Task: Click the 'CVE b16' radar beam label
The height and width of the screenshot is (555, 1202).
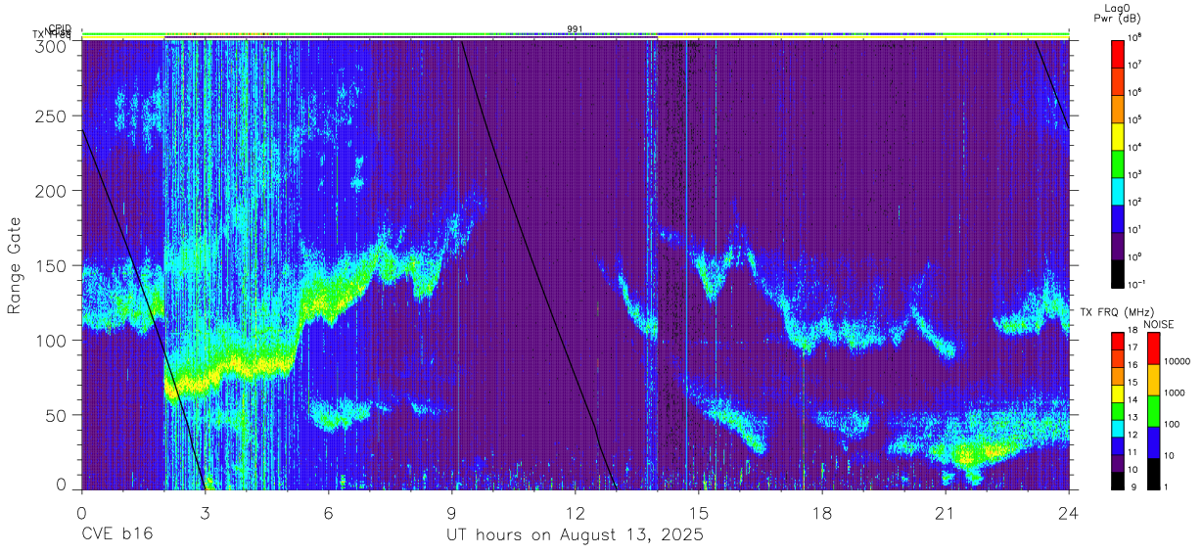Action: click(116, 535)
